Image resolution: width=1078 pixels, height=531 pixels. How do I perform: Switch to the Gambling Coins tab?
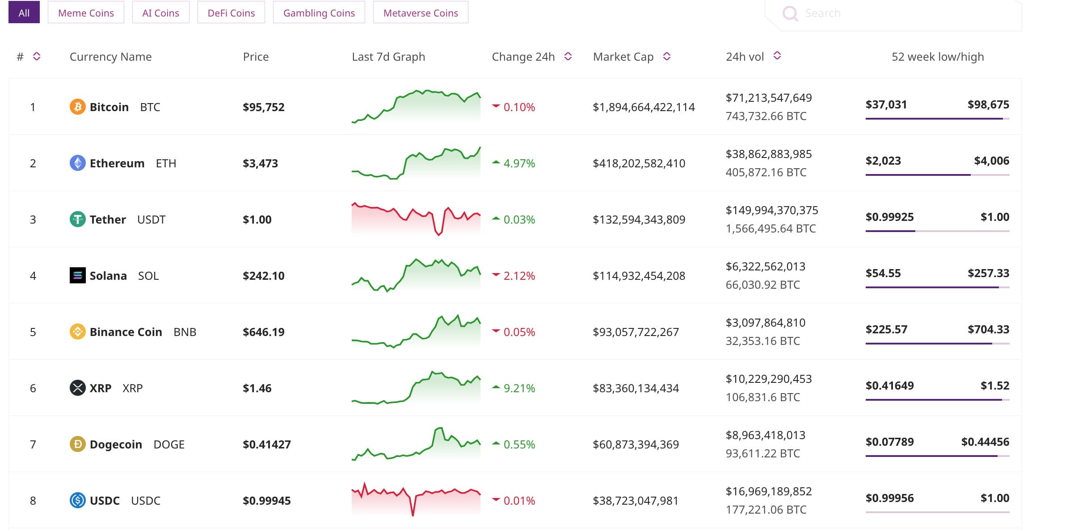[319, 12]
